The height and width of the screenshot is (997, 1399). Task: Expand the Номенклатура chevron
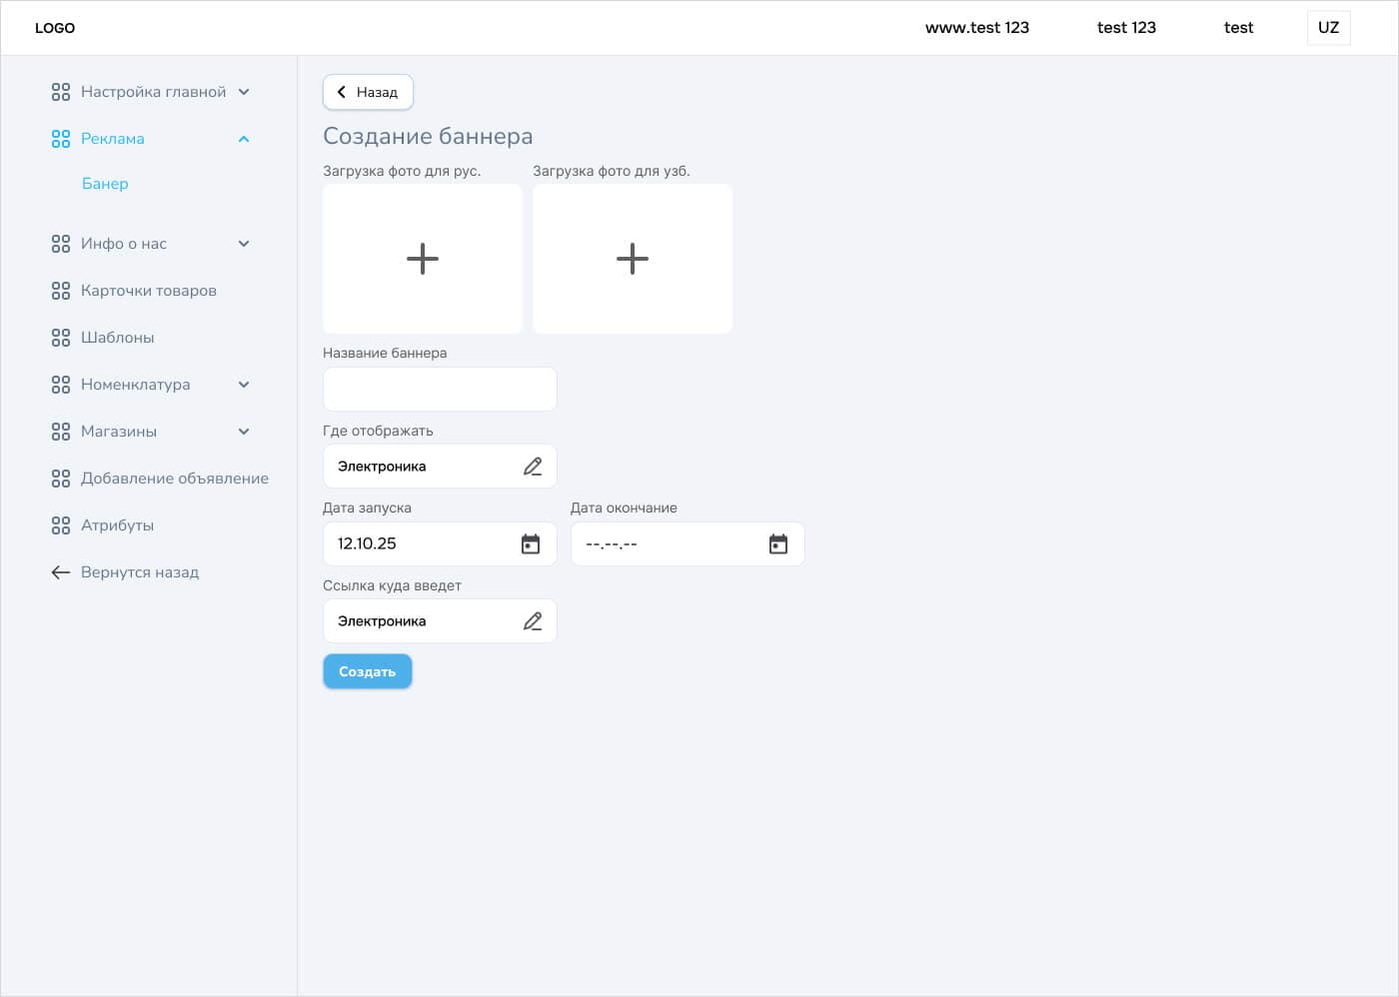click(x=244, y=385)
